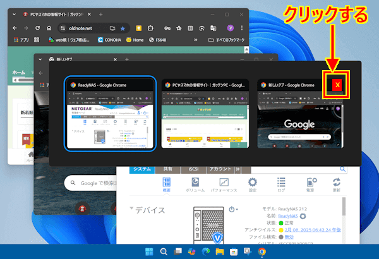Open Task View on taskbar
This screenshot has width=379, height=259.
pos(177,252)
